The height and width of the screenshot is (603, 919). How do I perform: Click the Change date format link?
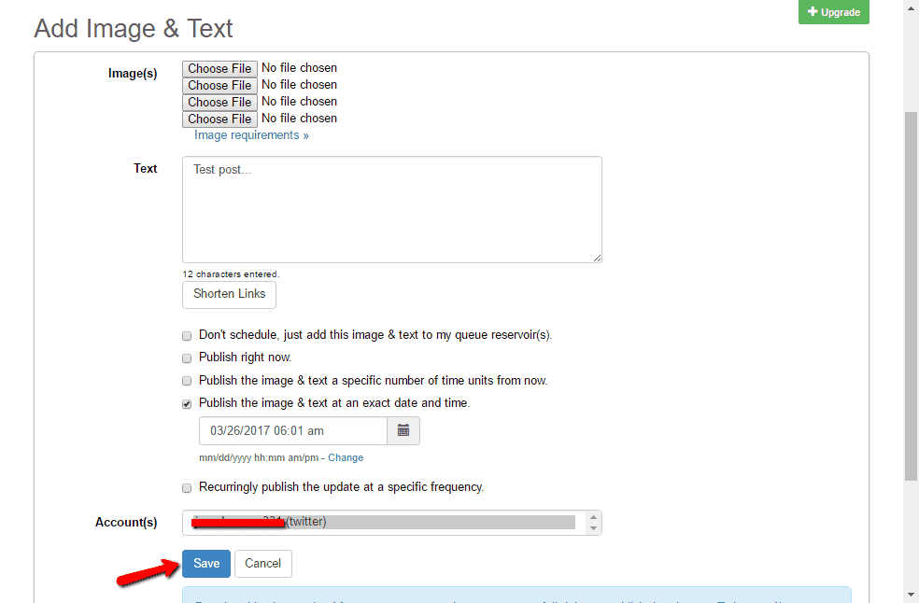[346, 457]
